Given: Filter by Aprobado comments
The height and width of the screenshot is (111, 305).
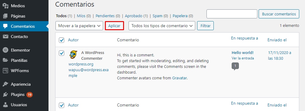Looking at the screenshot, I should [x=136, y=16].
